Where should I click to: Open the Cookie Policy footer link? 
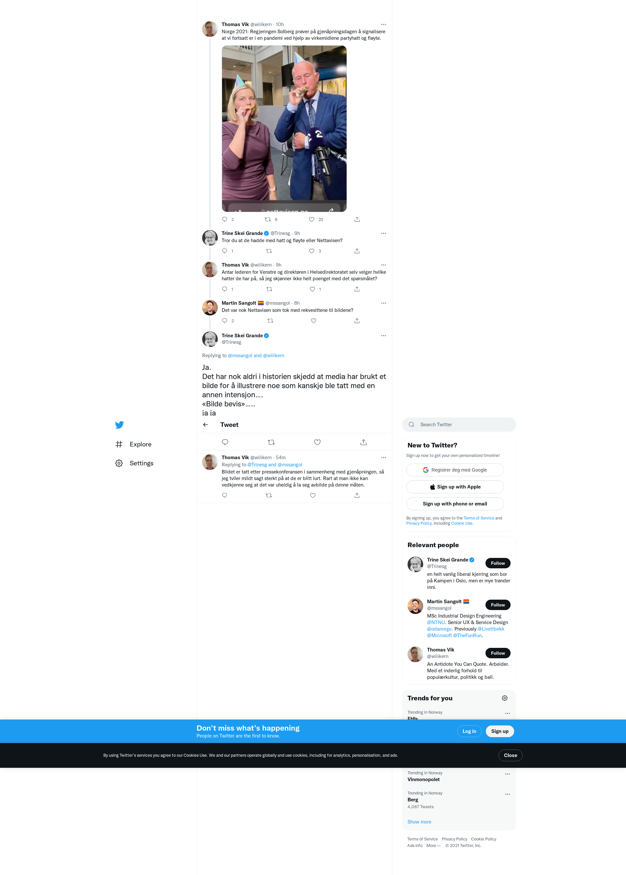[484, 839]
